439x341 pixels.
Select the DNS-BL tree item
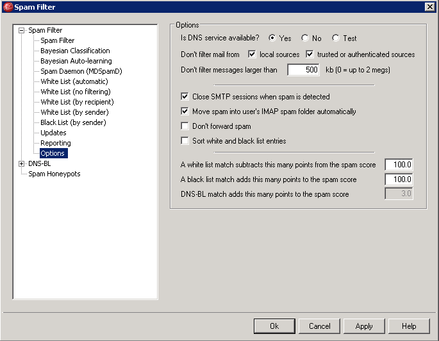coord(40,164)
